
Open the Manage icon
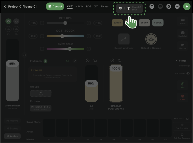pos(183,46)
